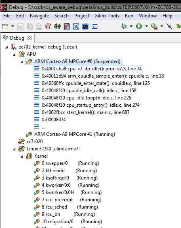Click the Save disk icon
Screen dimensions: 181x228
pos(20,26)
